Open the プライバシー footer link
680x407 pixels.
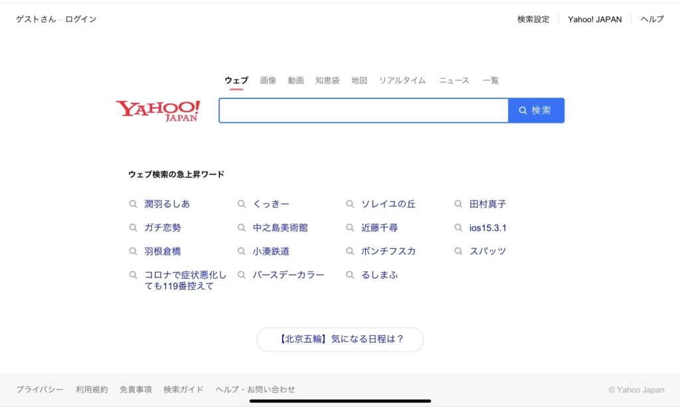coord(39,389)
